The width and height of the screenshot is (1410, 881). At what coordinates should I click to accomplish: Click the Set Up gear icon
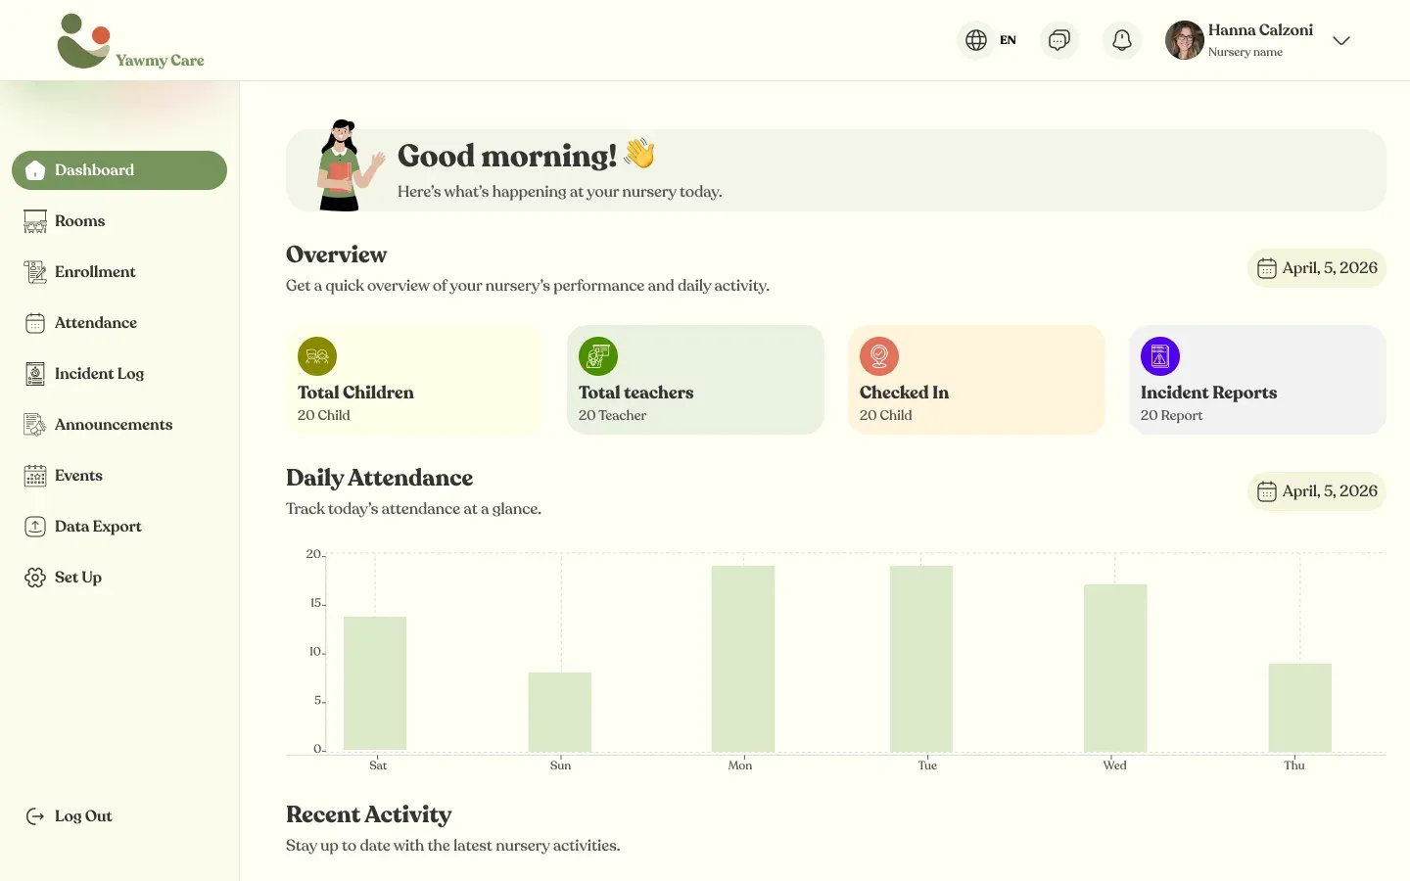pyautogui.click(x=35, y=578)
